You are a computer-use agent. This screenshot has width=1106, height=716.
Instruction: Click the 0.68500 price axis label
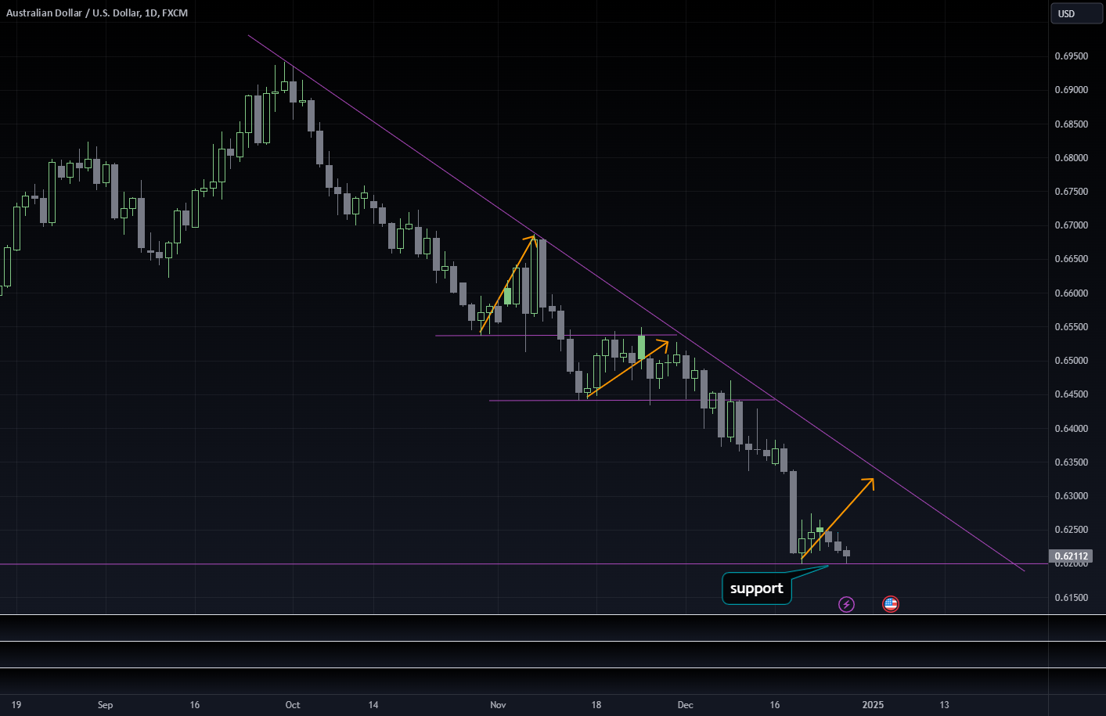[x=1071, y=124]
